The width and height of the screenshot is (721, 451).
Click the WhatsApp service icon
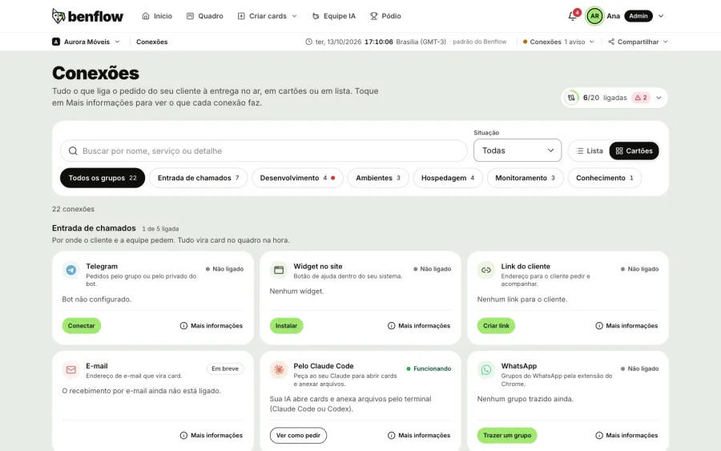click(486, 369)
